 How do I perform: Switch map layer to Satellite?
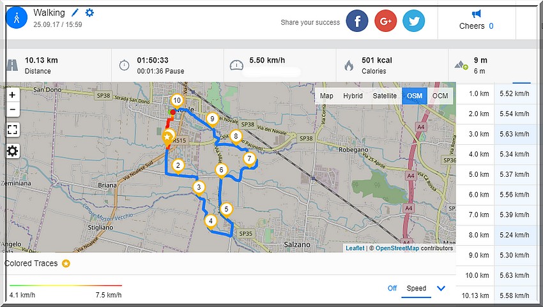tap(385, 96)
